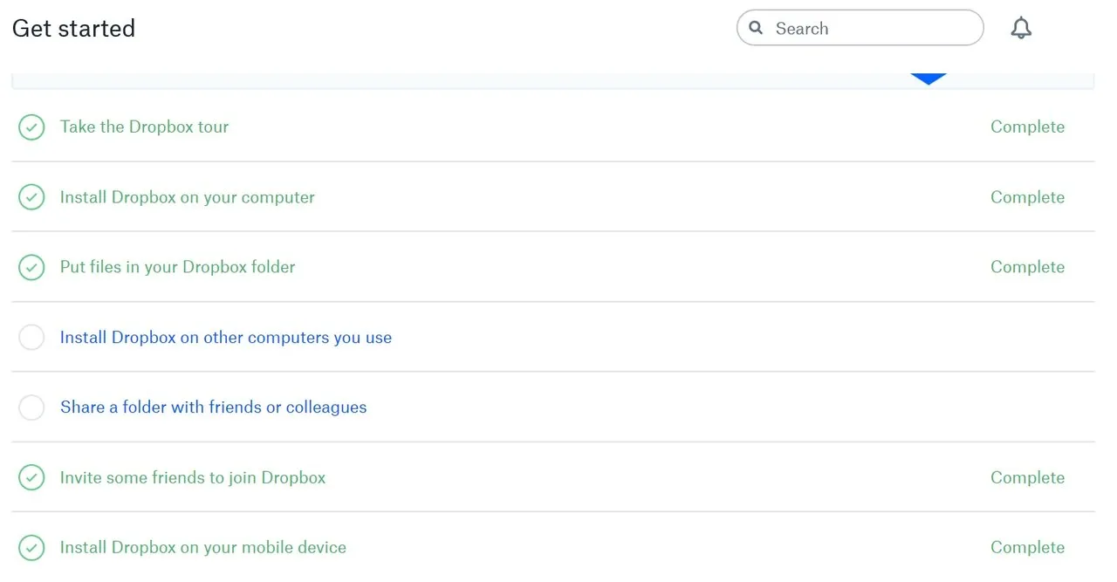Click the checkmark for Take the Dropbox tour
The image size is (1117, 582).
[31, 127]
